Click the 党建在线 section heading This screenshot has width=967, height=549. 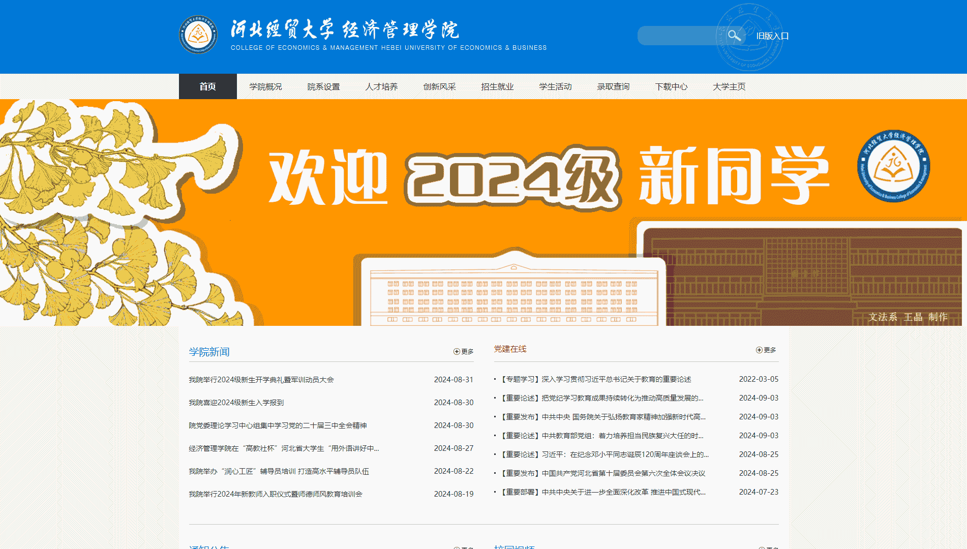point(510,349)
